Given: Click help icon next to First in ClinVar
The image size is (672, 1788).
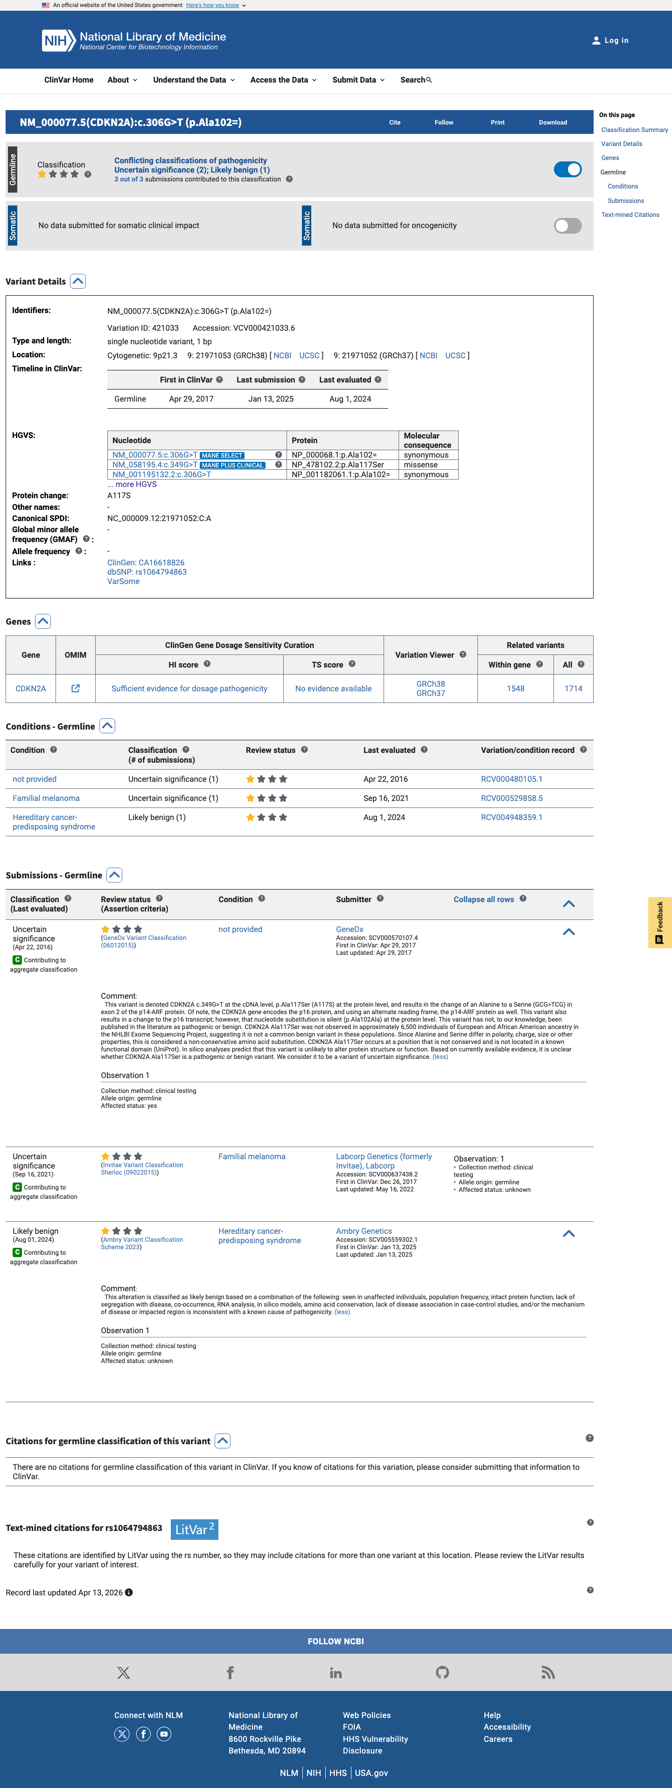Looking at the screenshot, I should click(219, 380).
